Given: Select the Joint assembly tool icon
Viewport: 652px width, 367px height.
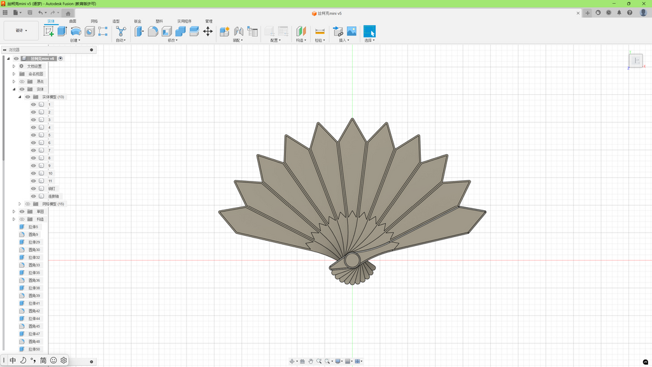Looking at the screenshot, I should (239, 31).
